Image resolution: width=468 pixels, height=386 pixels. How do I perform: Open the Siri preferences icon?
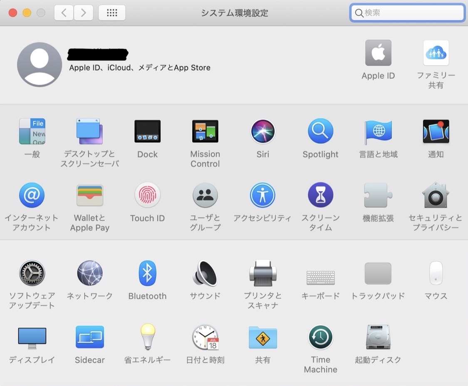click(x=262, y=131)
